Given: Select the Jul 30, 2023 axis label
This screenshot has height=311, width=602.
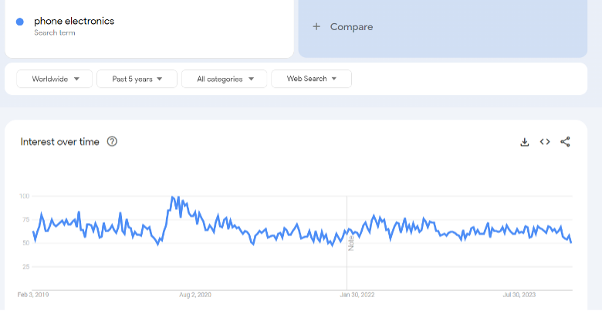Looking at the screenshot, I should [519, 295].
